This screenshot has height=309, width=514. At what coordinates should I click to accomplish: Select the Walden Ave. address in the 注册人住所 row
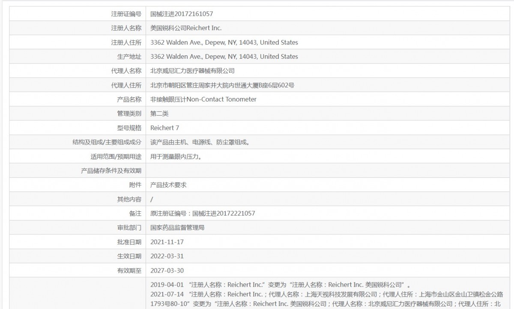pos(224,42)
